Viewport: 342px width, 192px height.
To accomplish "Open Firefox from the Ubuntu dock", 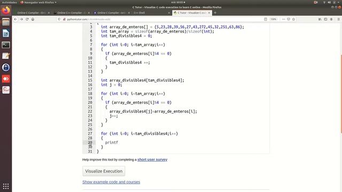I will pyautogui.click(x=6, y=10).
